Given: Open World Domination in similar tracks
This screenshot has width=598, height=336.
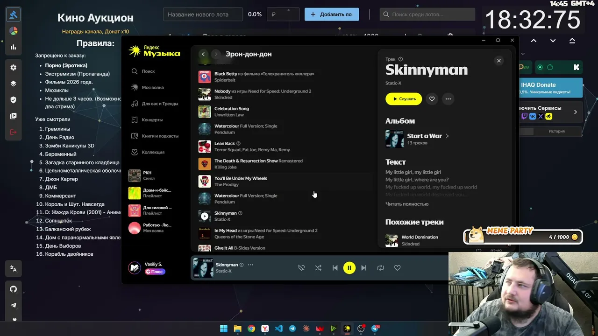Looking at the screenshot, I should [x=420, y=237].
